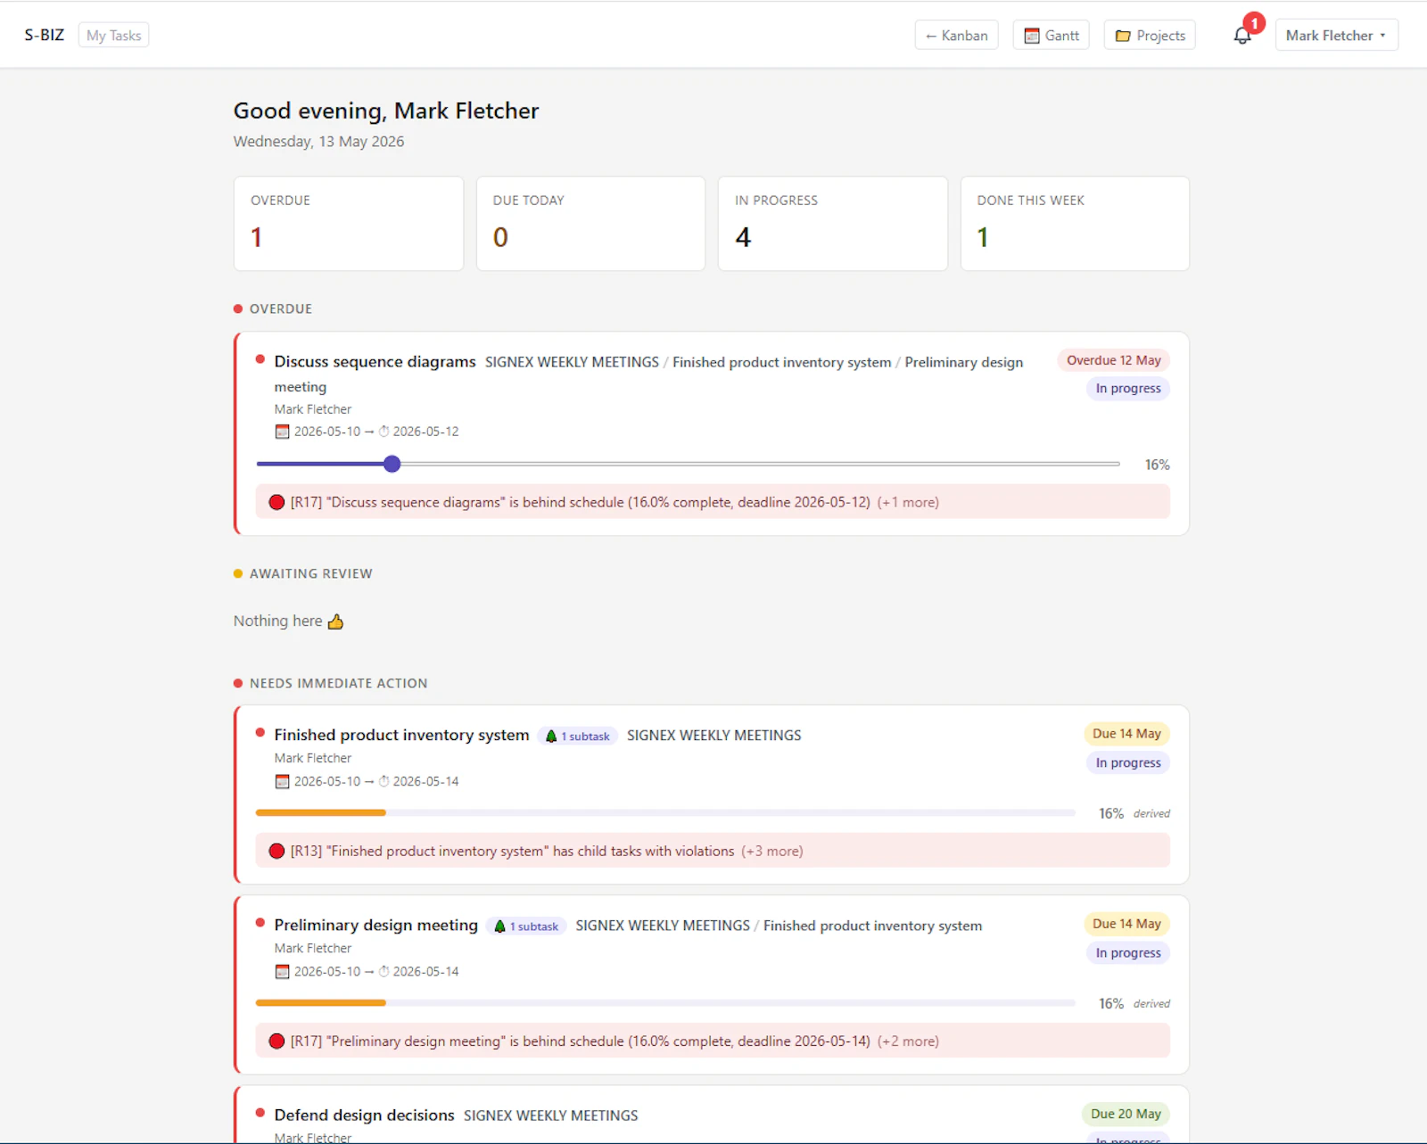Image resolution: width=1427 pixels, height=1144 pixels.
Task: Select the My Tasks tab
Action: pyautogui.click(x=113, y=36)
